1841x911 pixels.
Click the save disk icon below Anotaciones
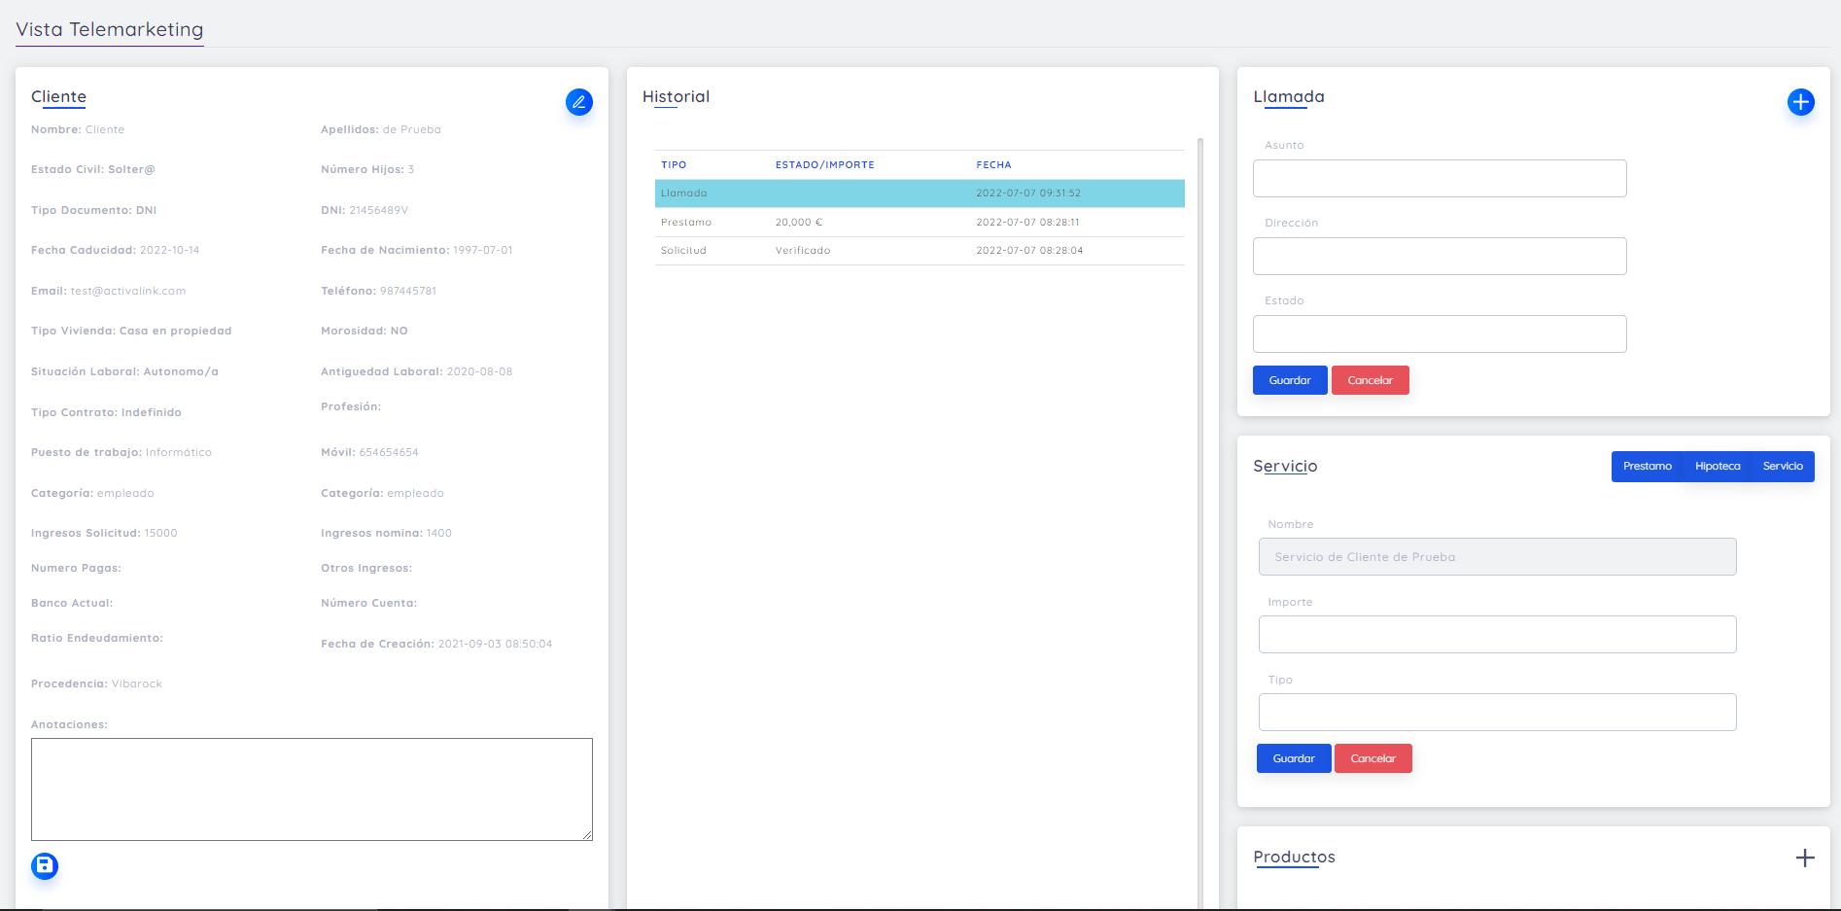[45, 865]
